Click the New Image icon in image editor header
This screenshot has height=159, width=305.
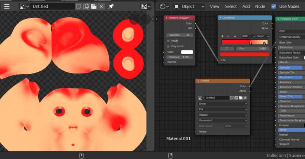[86, 6]
